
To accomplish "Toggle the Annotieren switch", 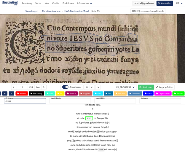I will [65, 87].
